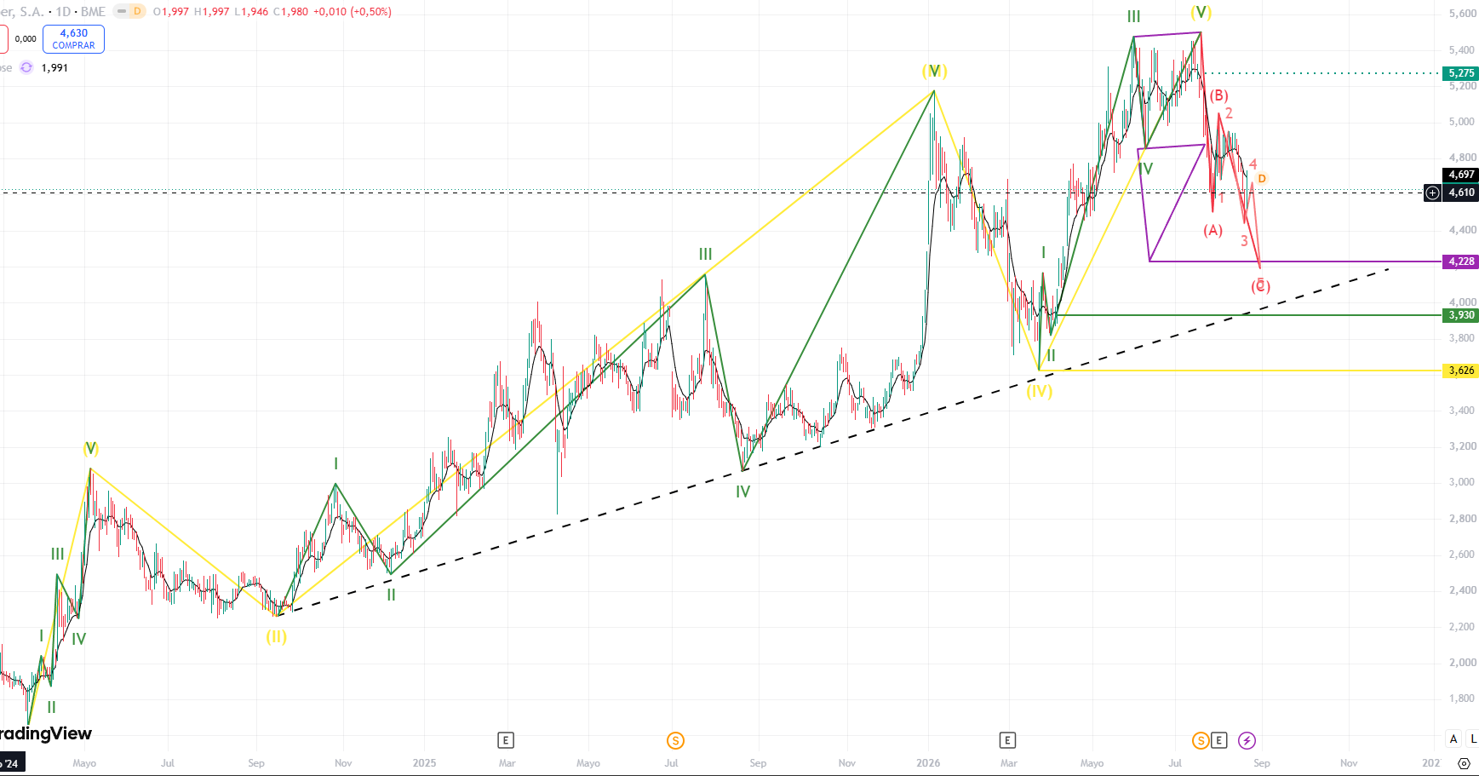
Task: Select the yellow (II) wave label
Action: tap(277, 636)
